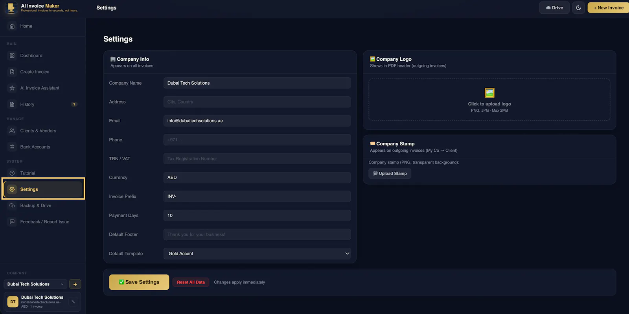629x314 pixels.
Task: Open the Default Template dropdown
Action: (x=257, y=254)
